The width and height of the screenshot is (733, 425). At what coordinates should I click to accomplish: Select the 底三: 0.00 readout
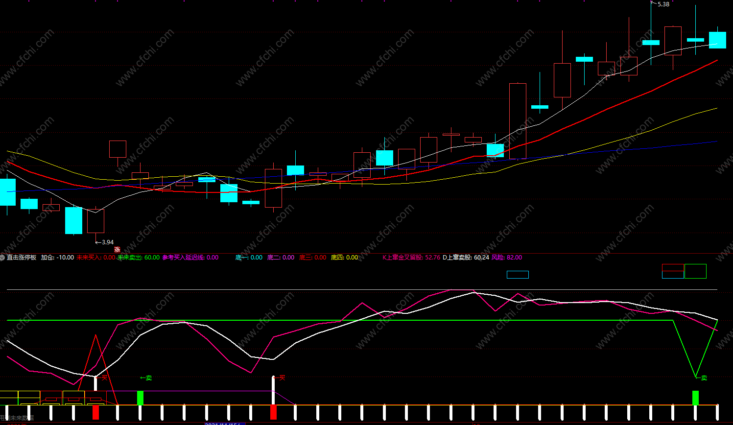312,258
